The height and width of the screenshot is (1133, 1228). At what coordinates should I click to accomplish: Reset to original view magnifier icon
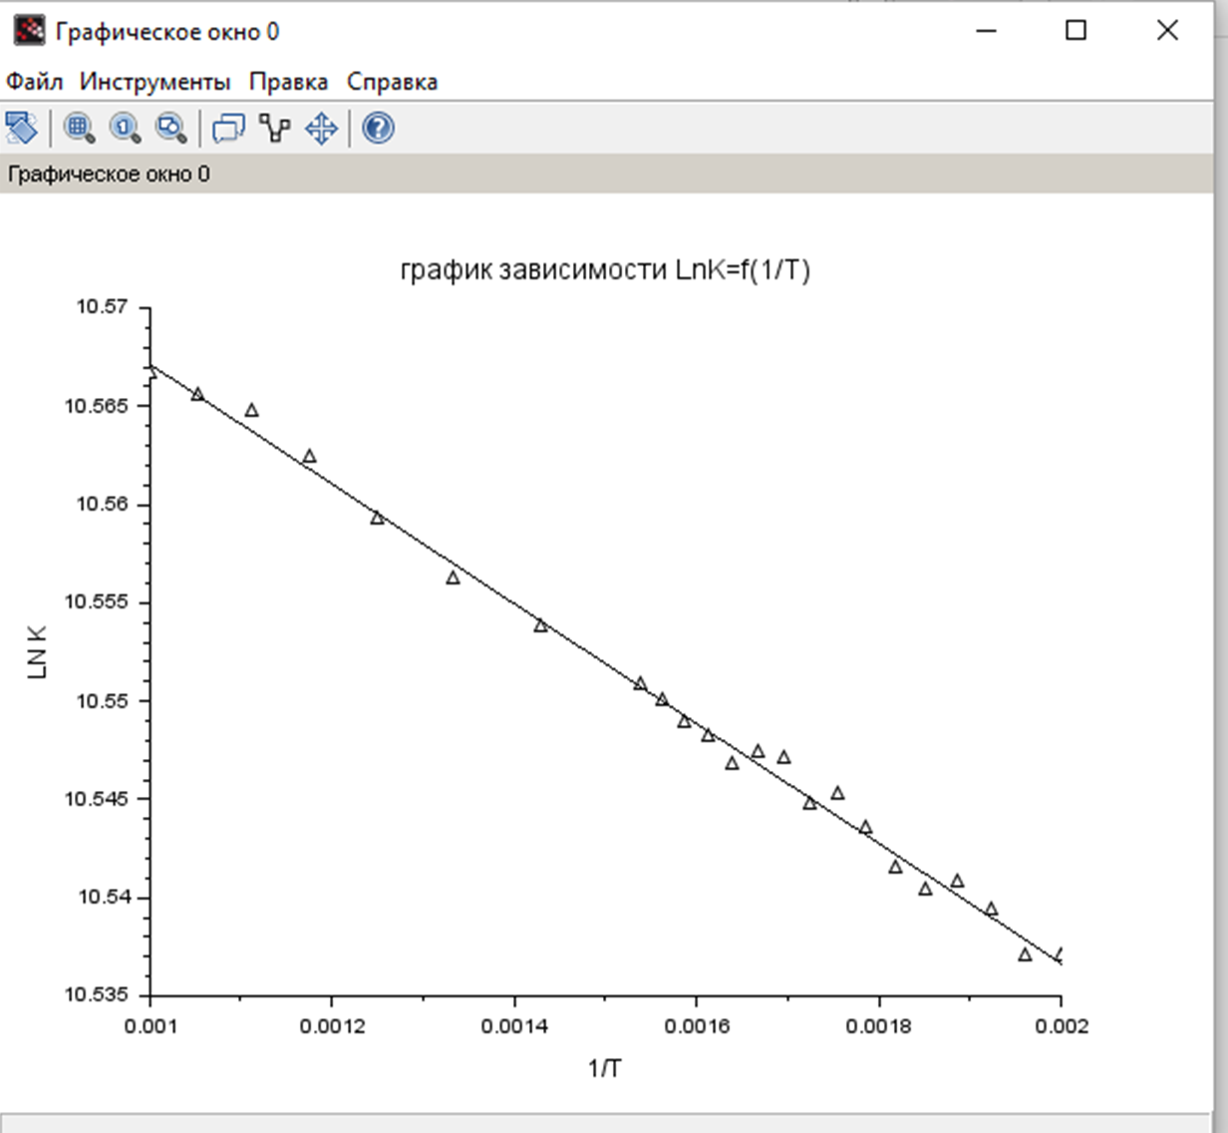(x=126, y=128)
